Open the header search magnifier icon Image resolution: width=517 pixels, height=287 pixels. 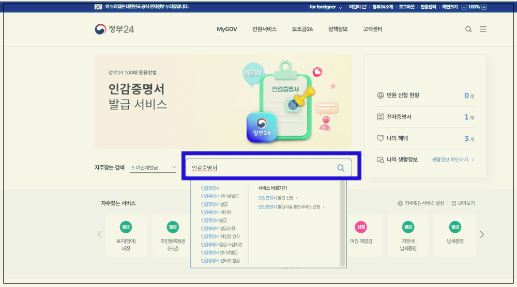(468, 29)
